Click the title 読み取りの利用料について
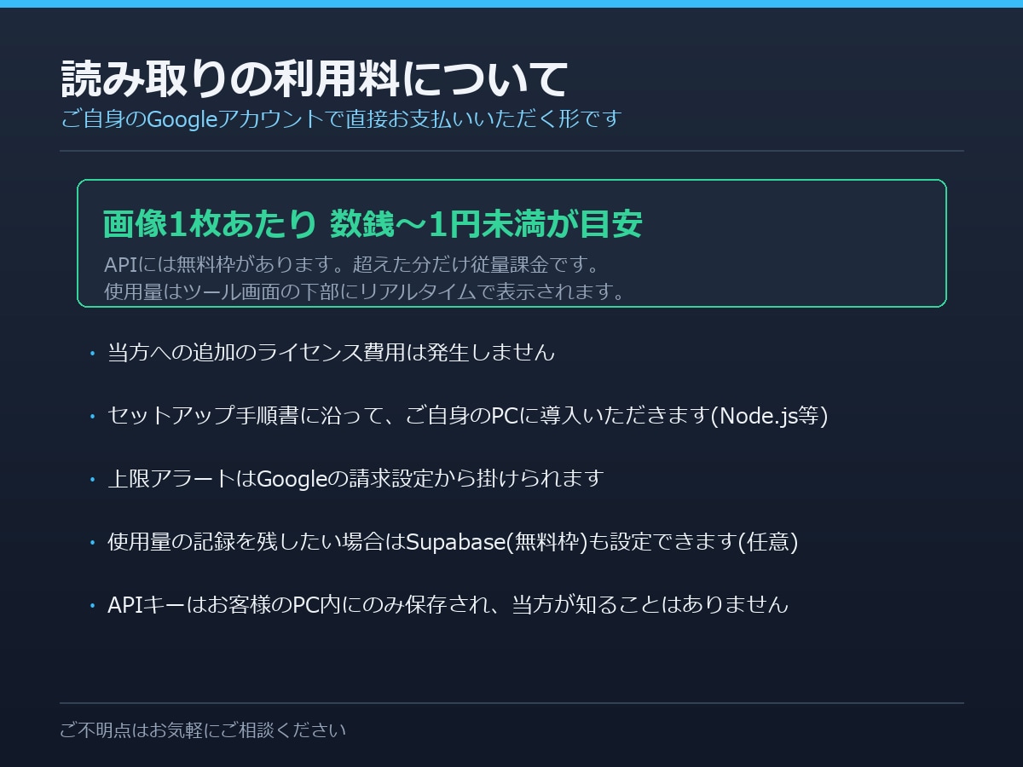Viewport: 1023px width, 767px height. (315, 79)
